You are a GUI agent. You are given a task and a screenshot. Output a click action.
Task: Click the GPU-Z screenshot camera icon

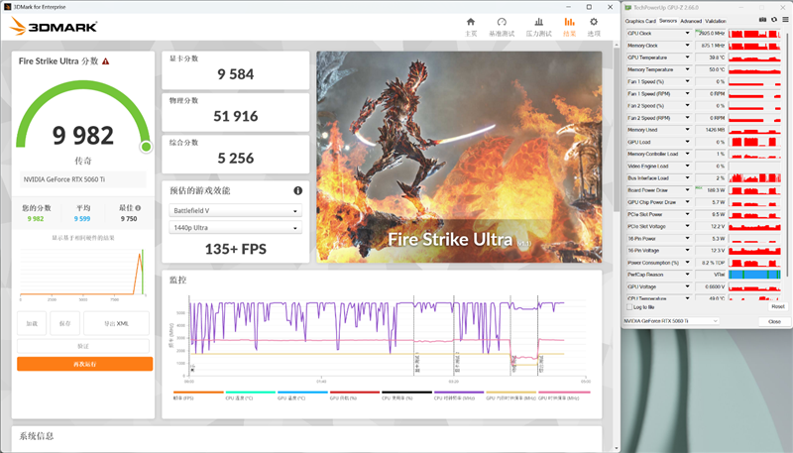(x=762, y=20)
